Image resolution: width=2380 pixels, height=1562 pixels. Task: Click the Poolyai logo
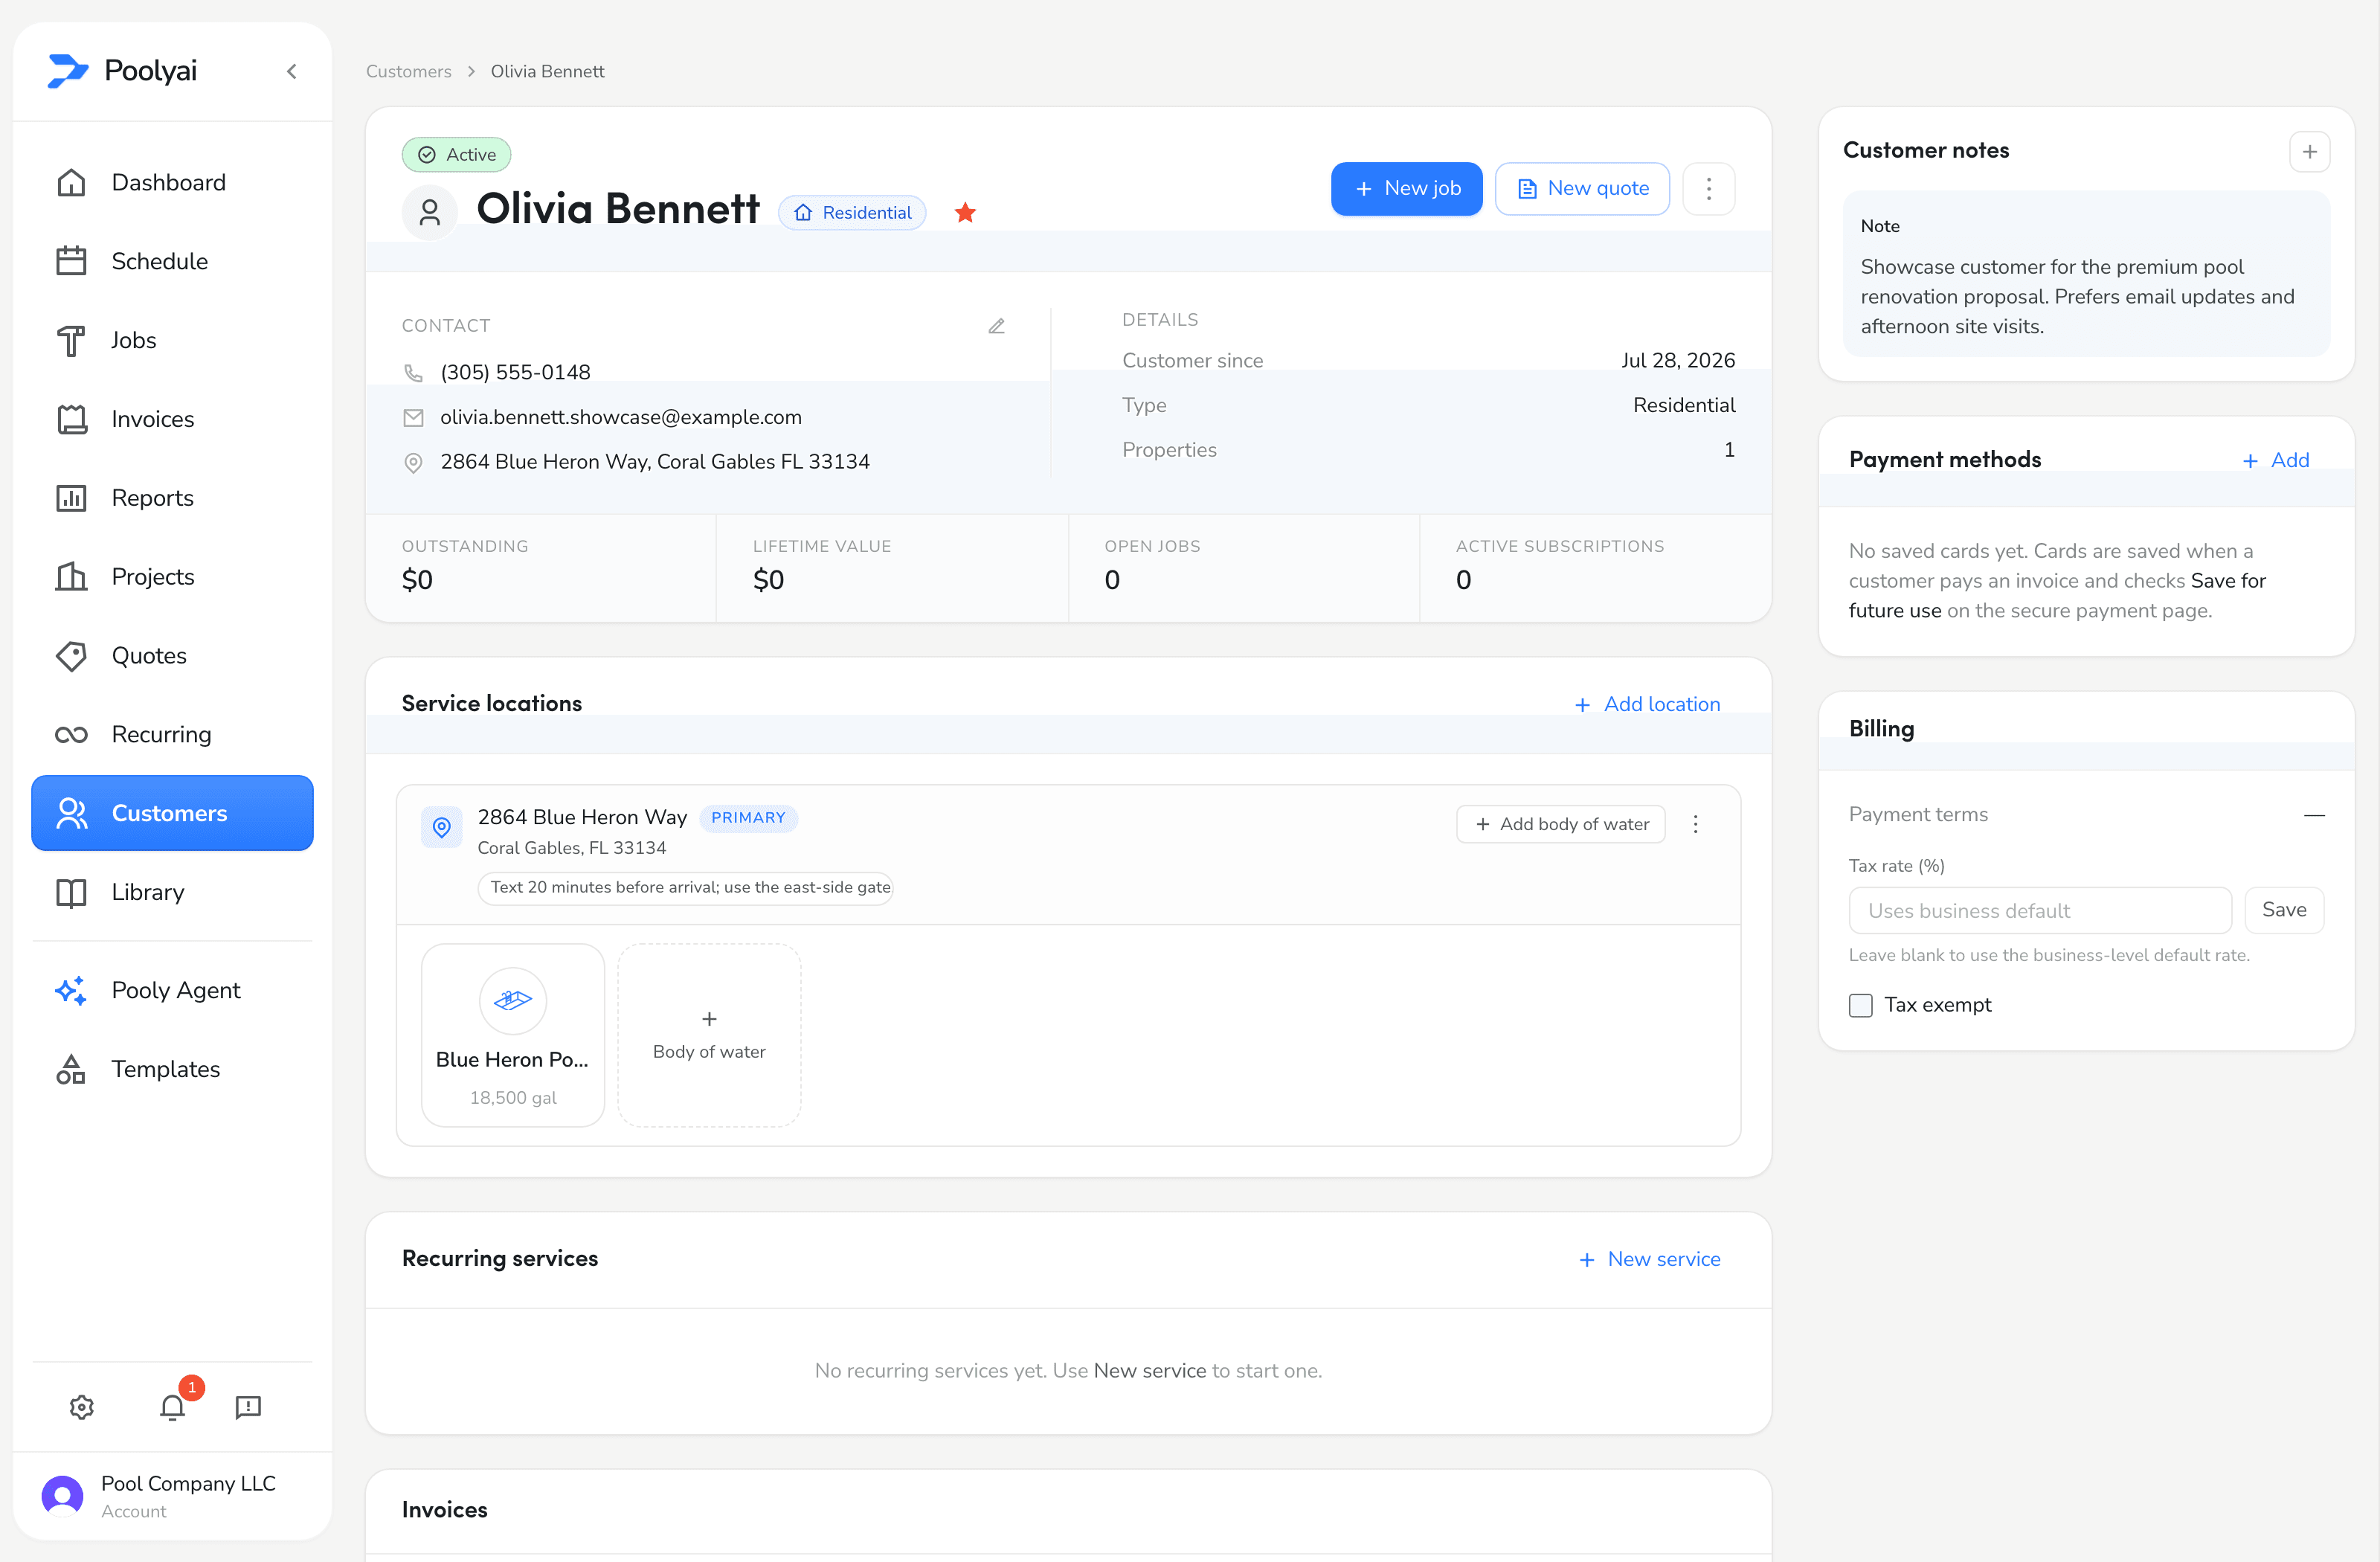(123, 71)
